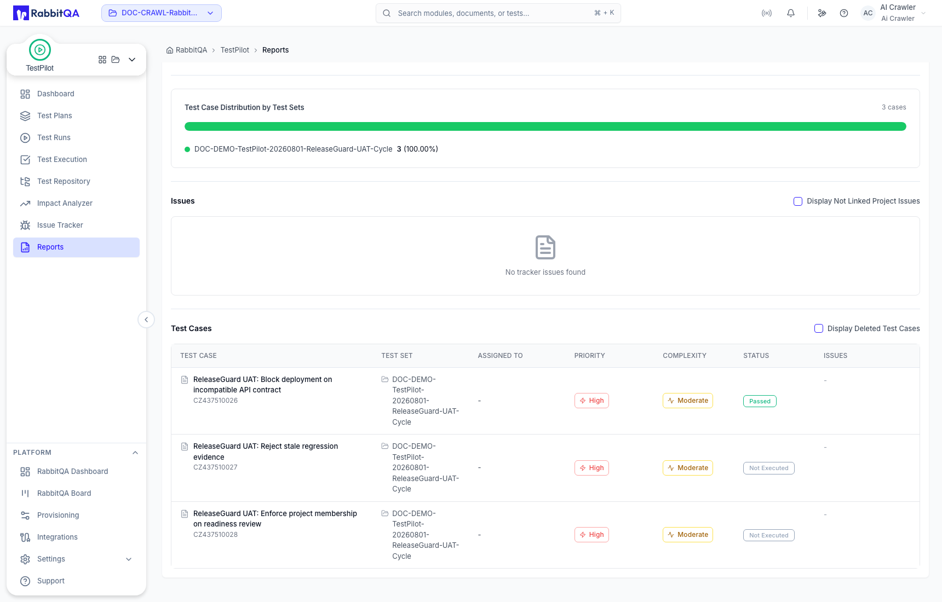Click the folder icon beside TestPilot
Image resolution: width=942 pixels, height=602 pixels.
tap(116, 60)
